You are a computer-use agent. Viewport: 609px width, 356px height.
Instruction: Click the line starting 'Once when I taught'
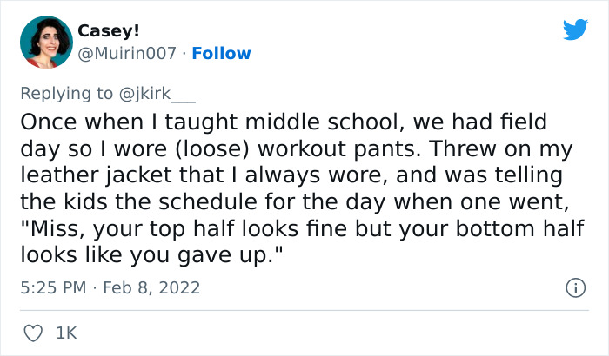pos(277,120)
